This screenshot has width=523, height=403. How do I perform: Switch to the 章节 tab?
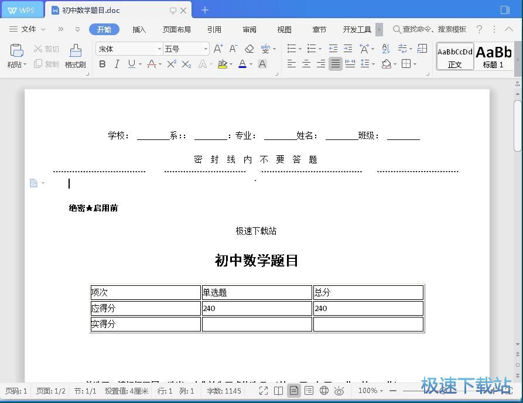319,30
